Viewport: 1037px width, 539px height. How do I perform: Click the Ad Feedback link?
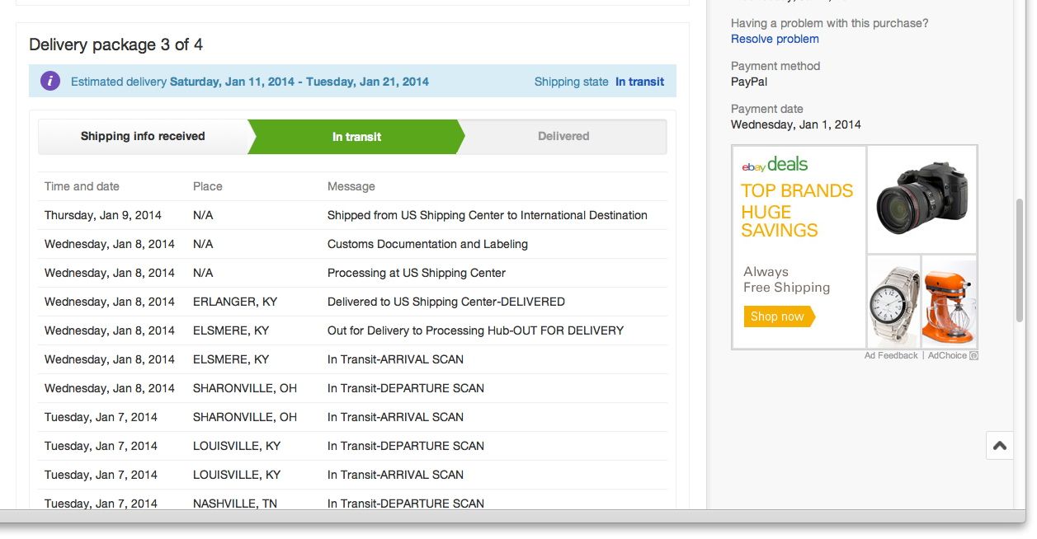[x=891, y=355]
